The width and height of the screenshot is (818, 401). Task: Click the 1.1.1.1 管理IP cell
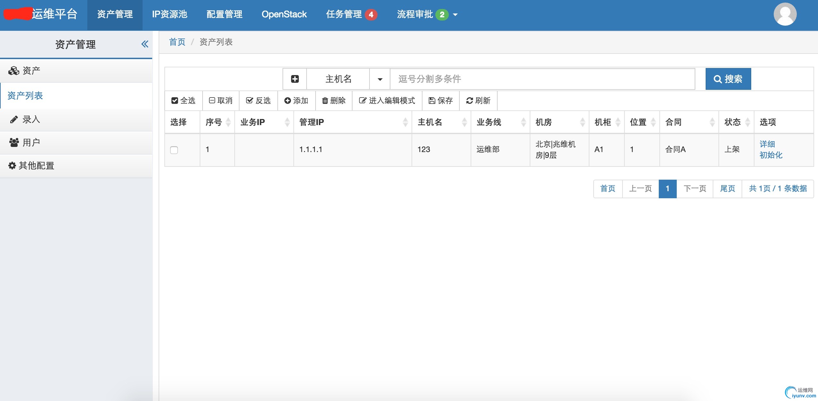click(352, 149)
